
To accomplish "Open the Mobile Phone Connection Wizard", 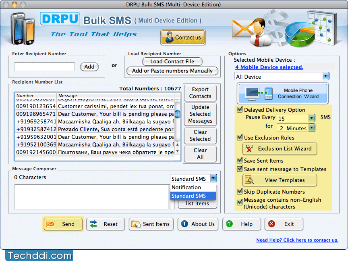I will [283, 93].
